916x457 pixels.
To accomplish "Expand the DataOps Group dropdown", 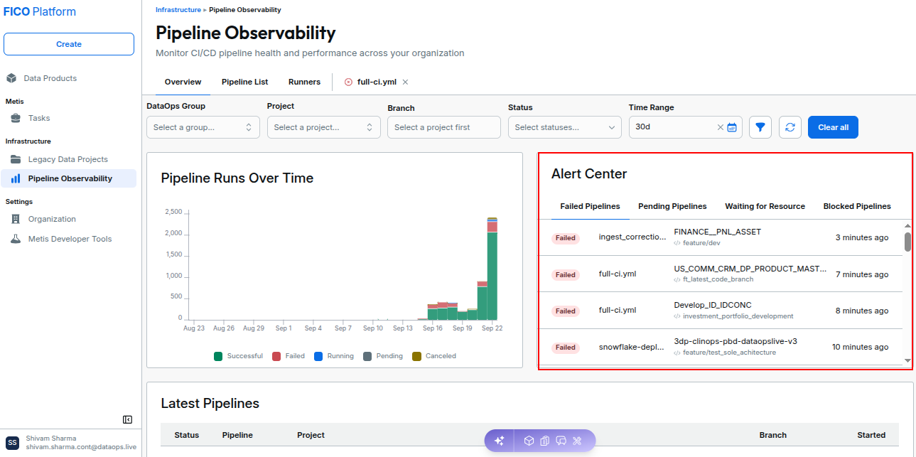I will click(203, 127).
